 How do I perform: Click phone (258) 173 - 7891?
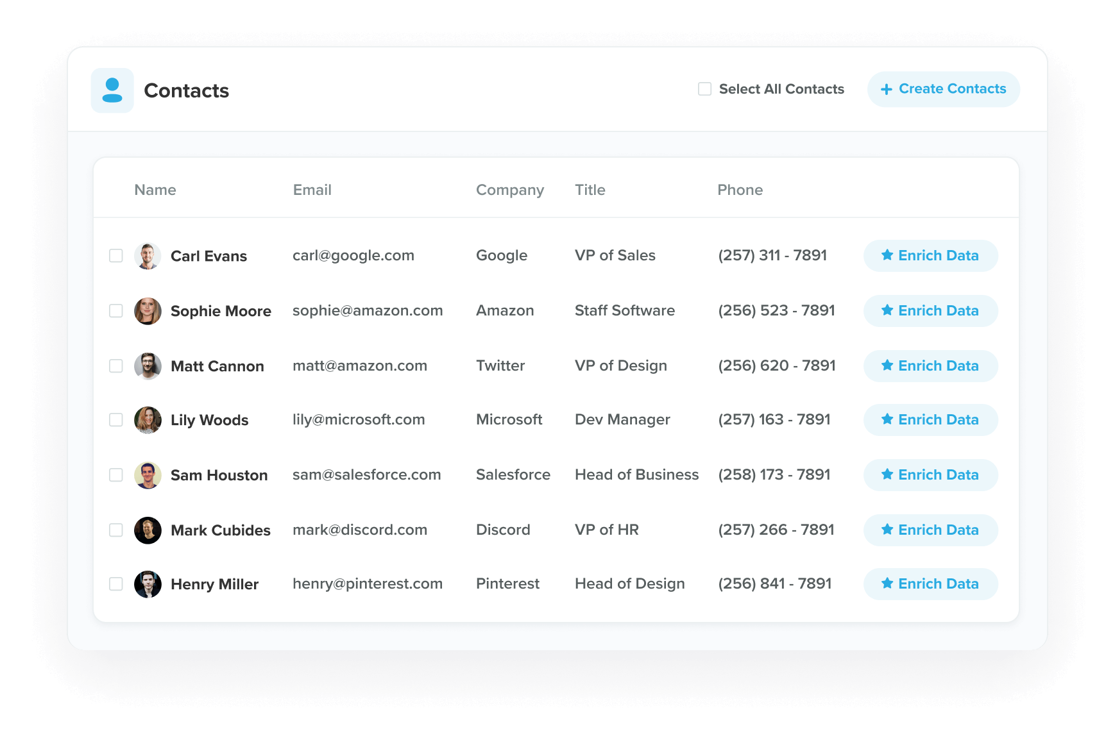[x=774, y=474]
